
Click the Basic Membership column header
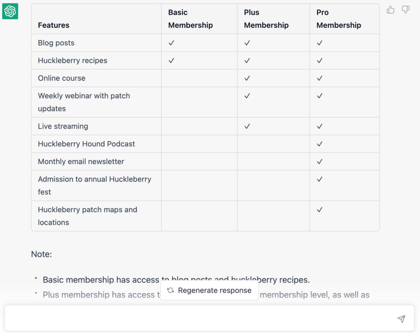[190, 19]
